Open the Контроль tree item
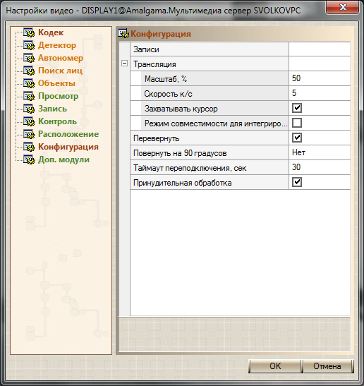Viewport: 364px width, 386px height. [x=58, y=121]
